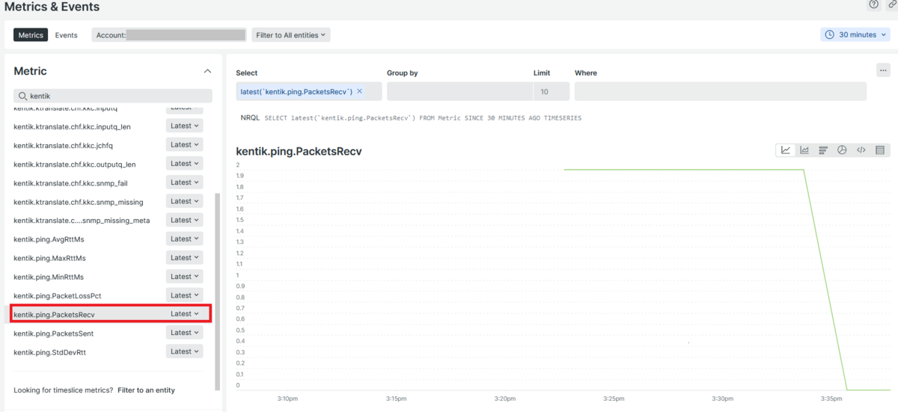Click the Limit field showing 10
Viewport: 898px width, 412px height.
pos(552,91)
